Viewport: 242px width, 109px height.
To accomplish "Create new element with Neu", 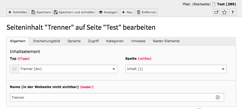I will click(127, 12).
